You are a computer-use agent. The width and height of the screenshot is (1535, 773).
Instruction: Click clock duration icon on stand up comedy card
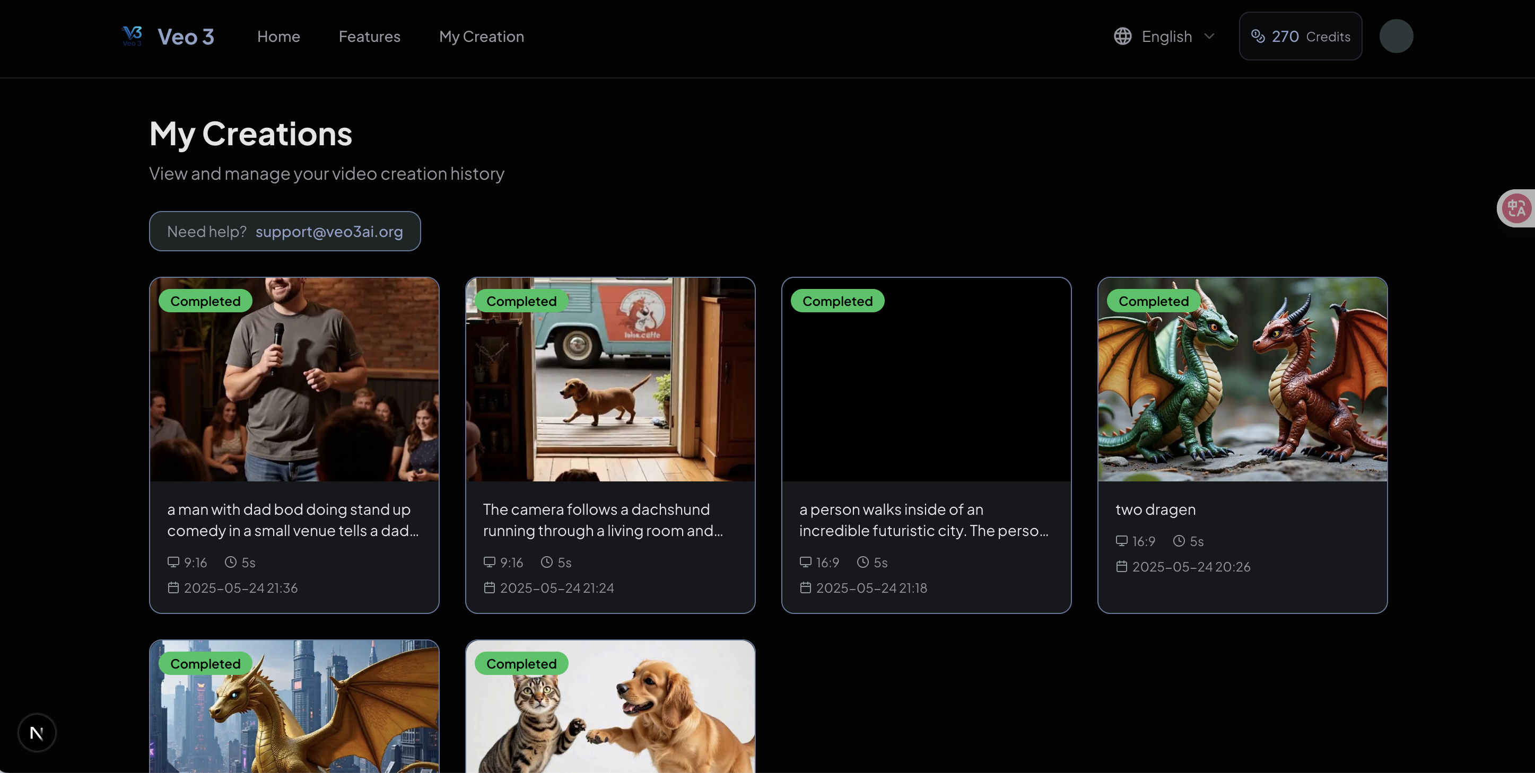click(x=231, y=561)
